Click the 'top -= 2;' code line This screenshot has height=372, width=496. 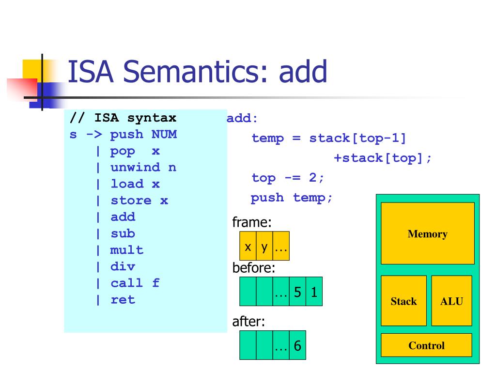coord(288,178)
